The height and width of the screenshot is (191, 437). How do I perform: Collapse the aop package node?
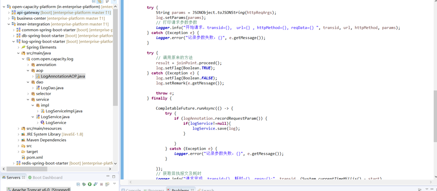click(x=28, y=71)
